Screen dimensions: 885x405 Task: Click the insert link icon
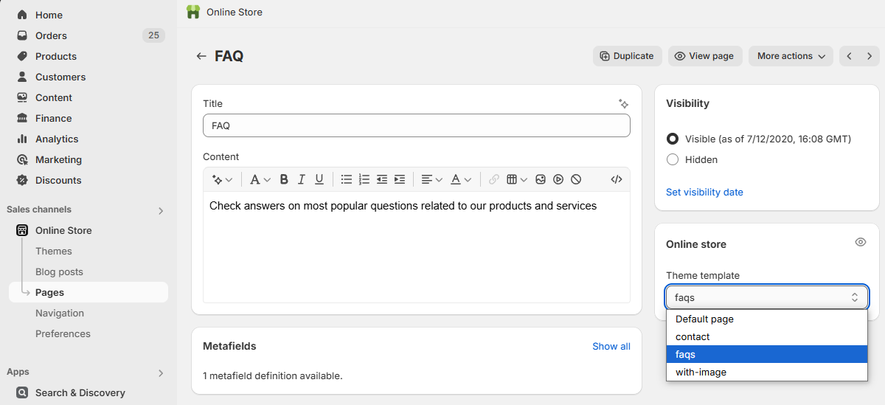tap(494, 179)
